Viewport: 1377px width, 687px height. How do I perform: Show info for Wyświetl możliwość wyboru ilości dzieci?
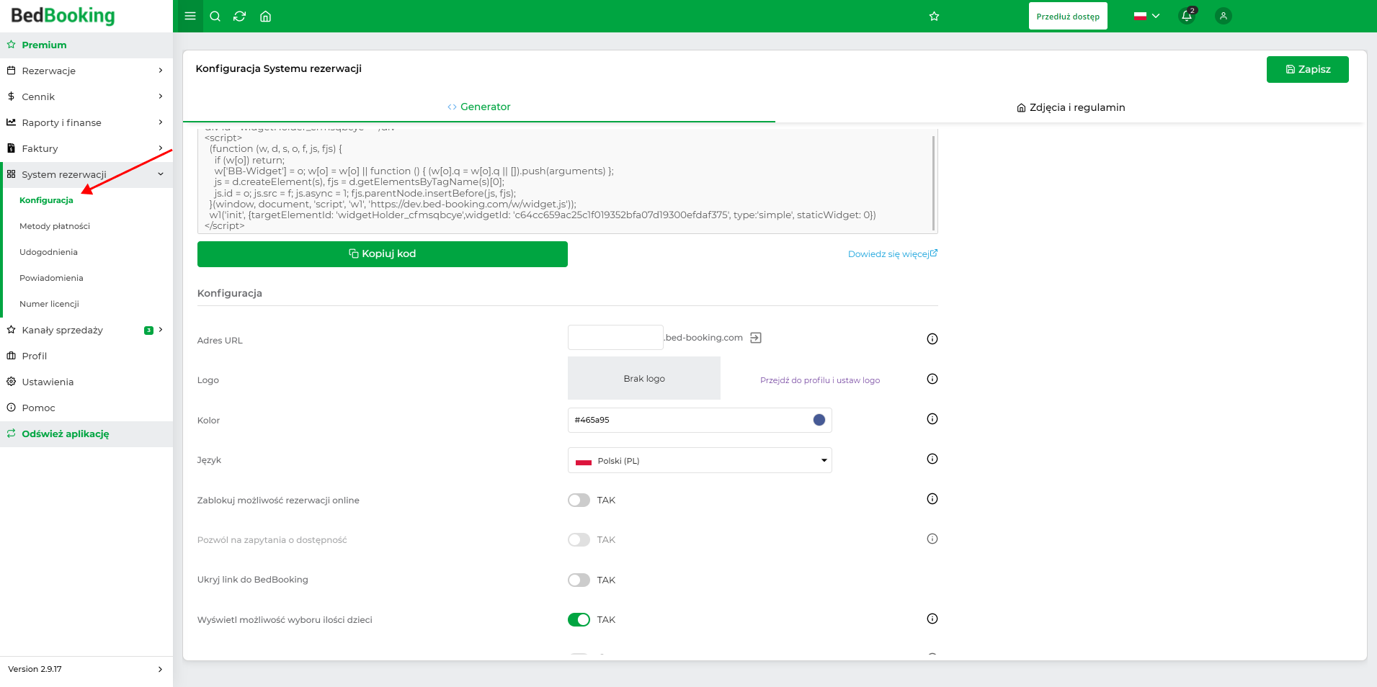[932, 619]
